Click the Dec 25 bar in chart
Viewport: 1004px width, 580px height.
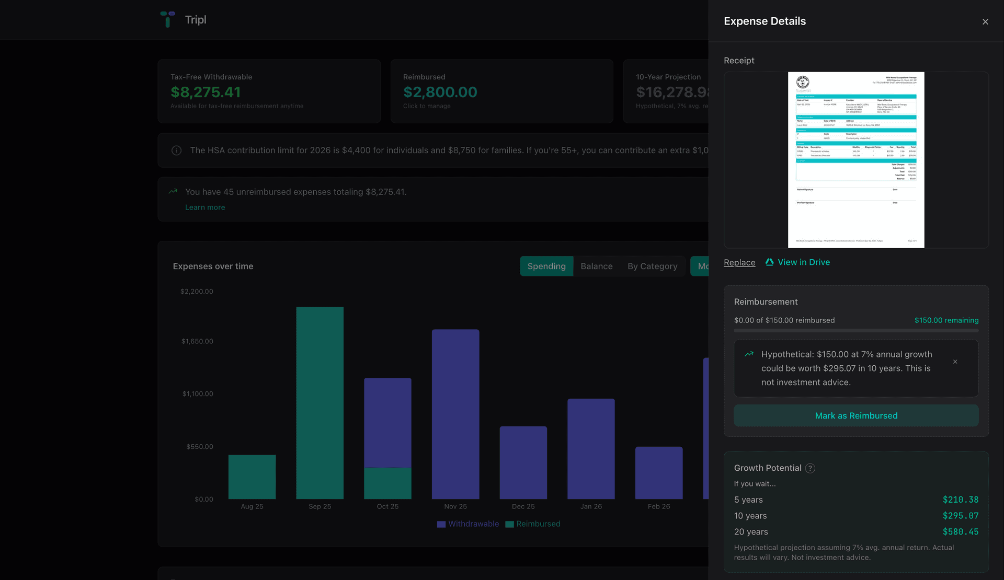(523, 462)
